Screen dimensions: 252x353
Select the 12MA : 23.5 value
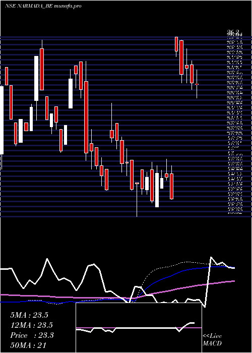31,325
